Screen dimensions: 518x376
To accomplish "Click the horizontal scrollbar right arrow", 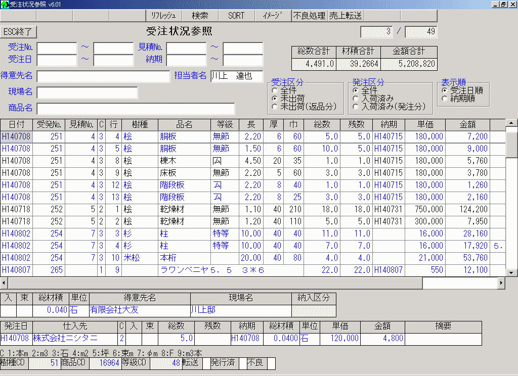I will coord(501,283).
